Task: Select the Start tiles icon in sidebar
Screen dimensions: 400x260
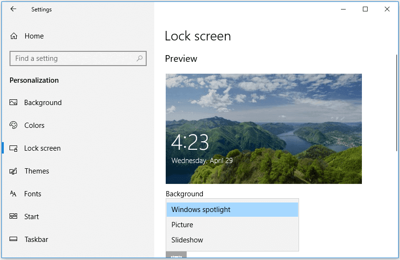Action: click(x=14, y=217)
